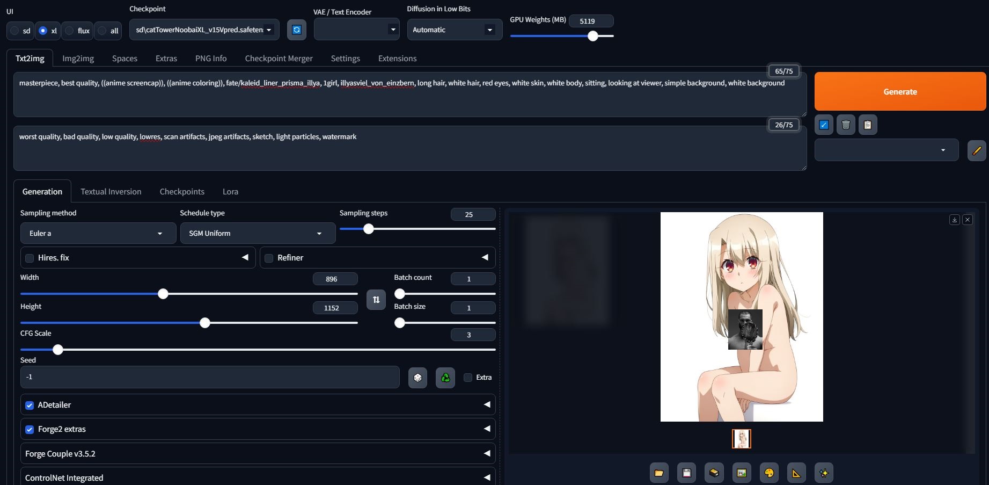Switch to the Lora subtab
The height and width of the screenshot is (485, 989).
click(x=230, y=192)
